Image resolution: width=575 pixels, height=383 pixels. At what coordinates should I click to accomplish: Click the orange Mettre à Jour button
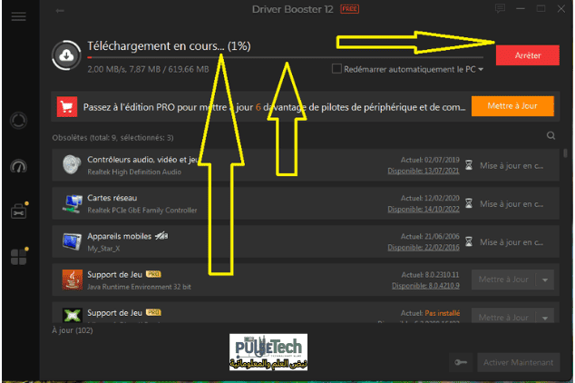tap(512, 106)
